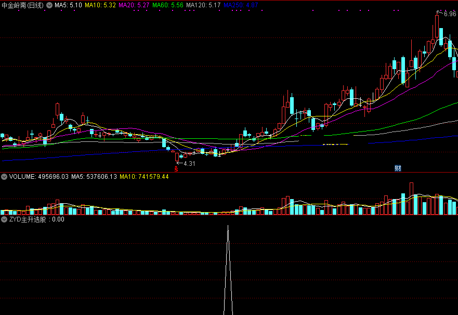Click the tallest red volume bar
Viewport: 458px width, 315px height.
click(x=412, y=199)
